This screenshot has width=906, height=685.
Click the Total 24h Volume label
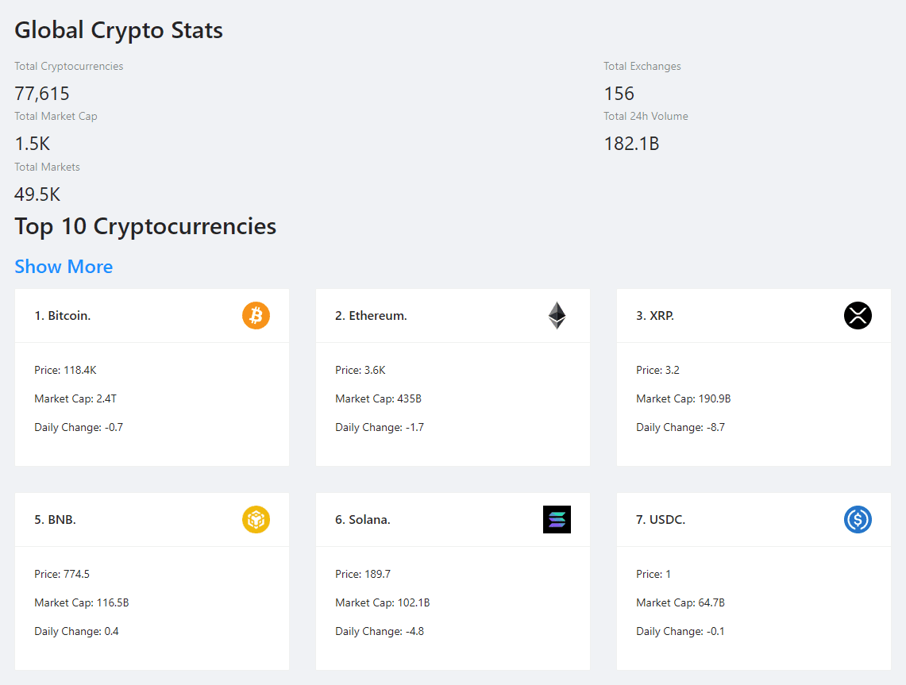click(646, 116)
